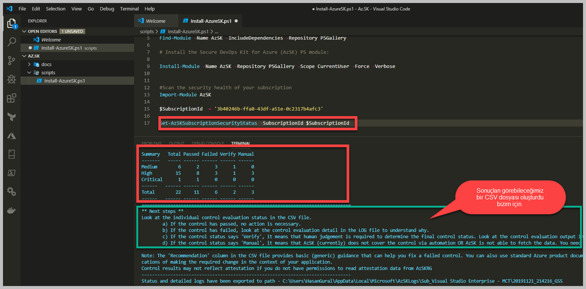Click the VS Code logo in title bar
Image resolution: width=586 pixels, height=289 pixels.
[x=10, y=9]
